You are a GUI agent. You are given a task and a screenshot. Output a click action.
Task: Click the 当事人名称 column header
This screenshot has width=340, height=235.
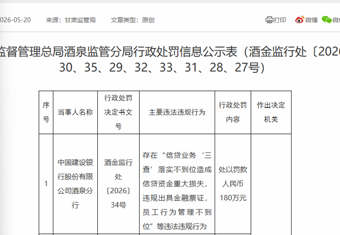click(75, 112)
